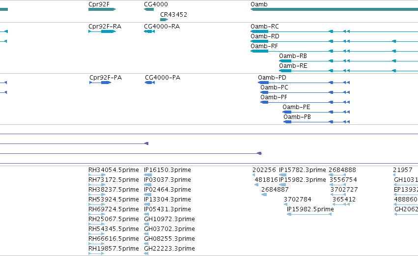418x256 pixels.
Task: Click EST IP13304.3prime
Action: point(147,204)
